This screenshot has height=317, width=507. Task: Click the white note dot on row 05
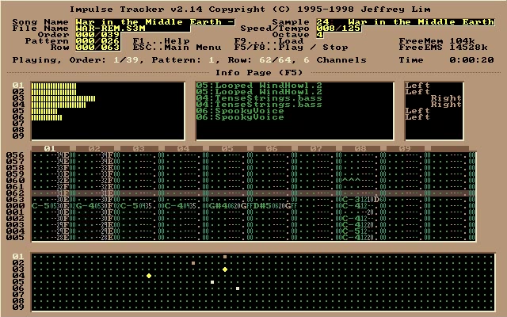(x=212, y=282)
